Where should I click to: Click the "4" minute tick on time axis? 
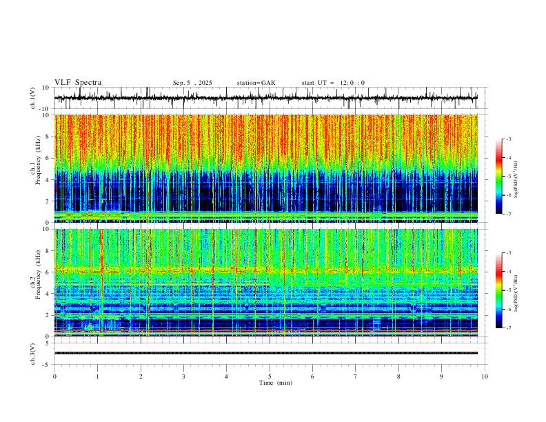coord(226,376)
